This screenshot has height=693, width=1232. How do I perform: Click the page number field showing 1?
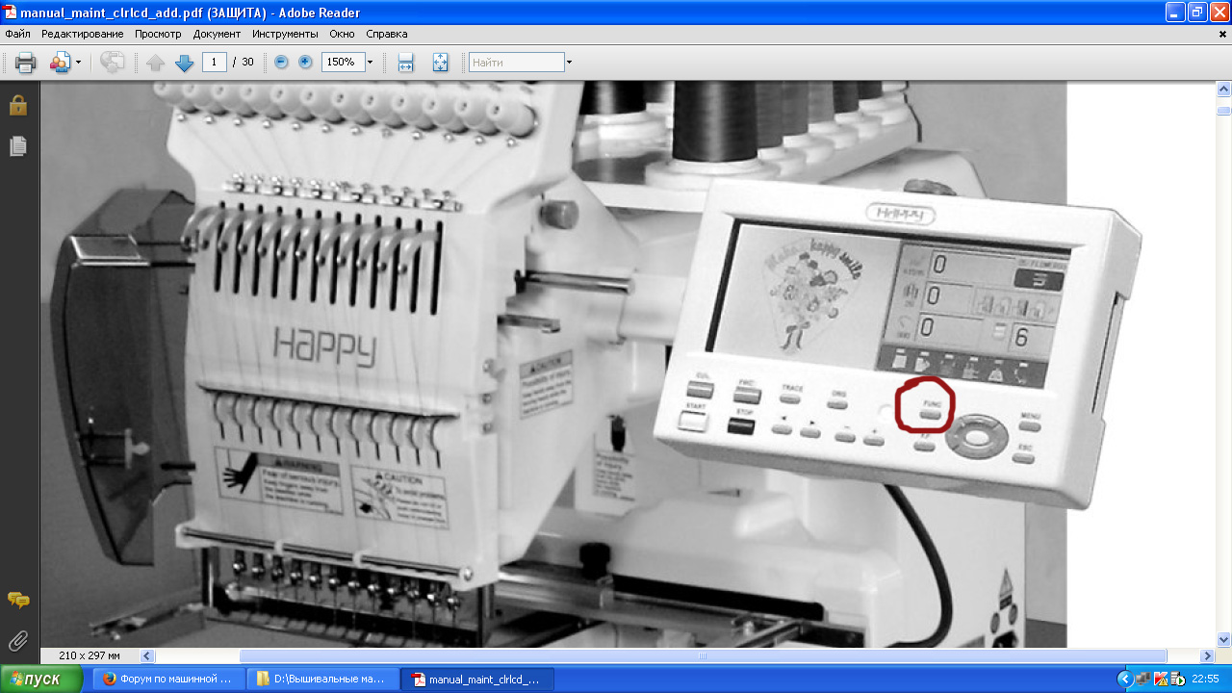tap(215, 62)
